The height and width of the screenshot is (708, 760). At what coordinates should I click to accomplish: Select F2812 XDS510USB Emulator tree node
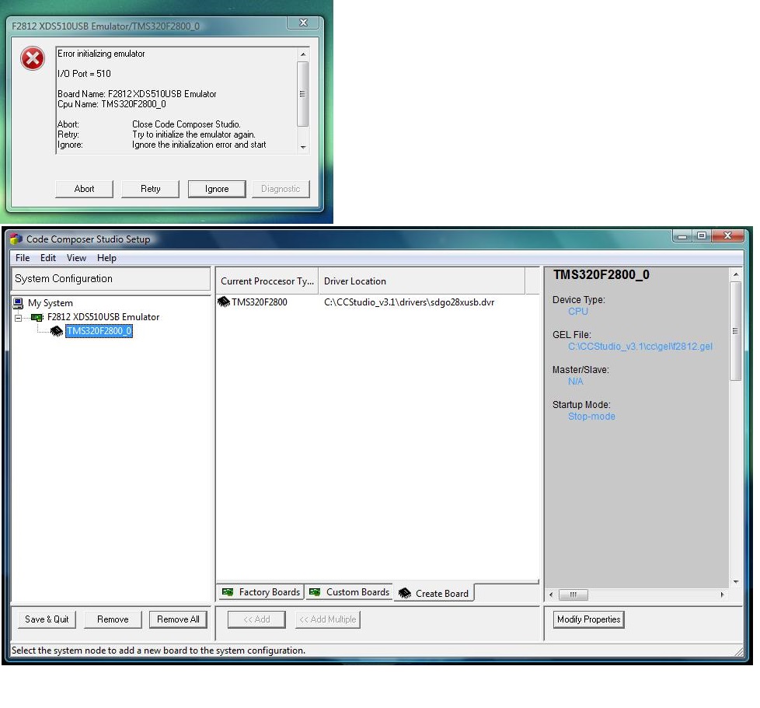point(103,317)
